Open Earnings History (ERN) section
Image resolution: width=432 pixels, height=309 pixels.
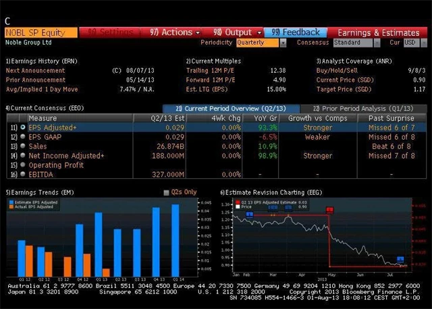click(42, 61)
